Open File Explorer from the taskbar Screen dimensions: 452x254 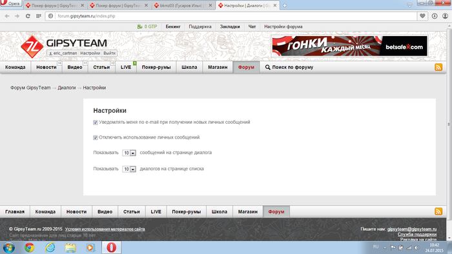pos(70,248)
